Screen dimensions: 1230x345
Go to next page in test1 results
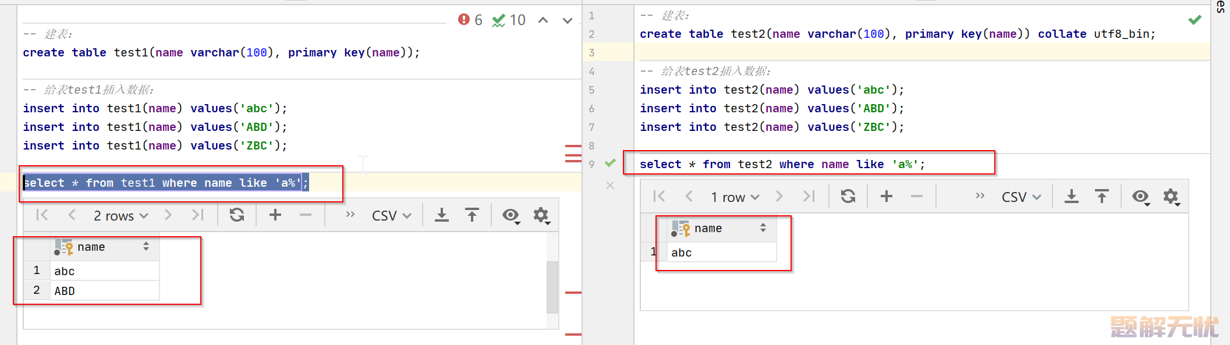(168, 215)
